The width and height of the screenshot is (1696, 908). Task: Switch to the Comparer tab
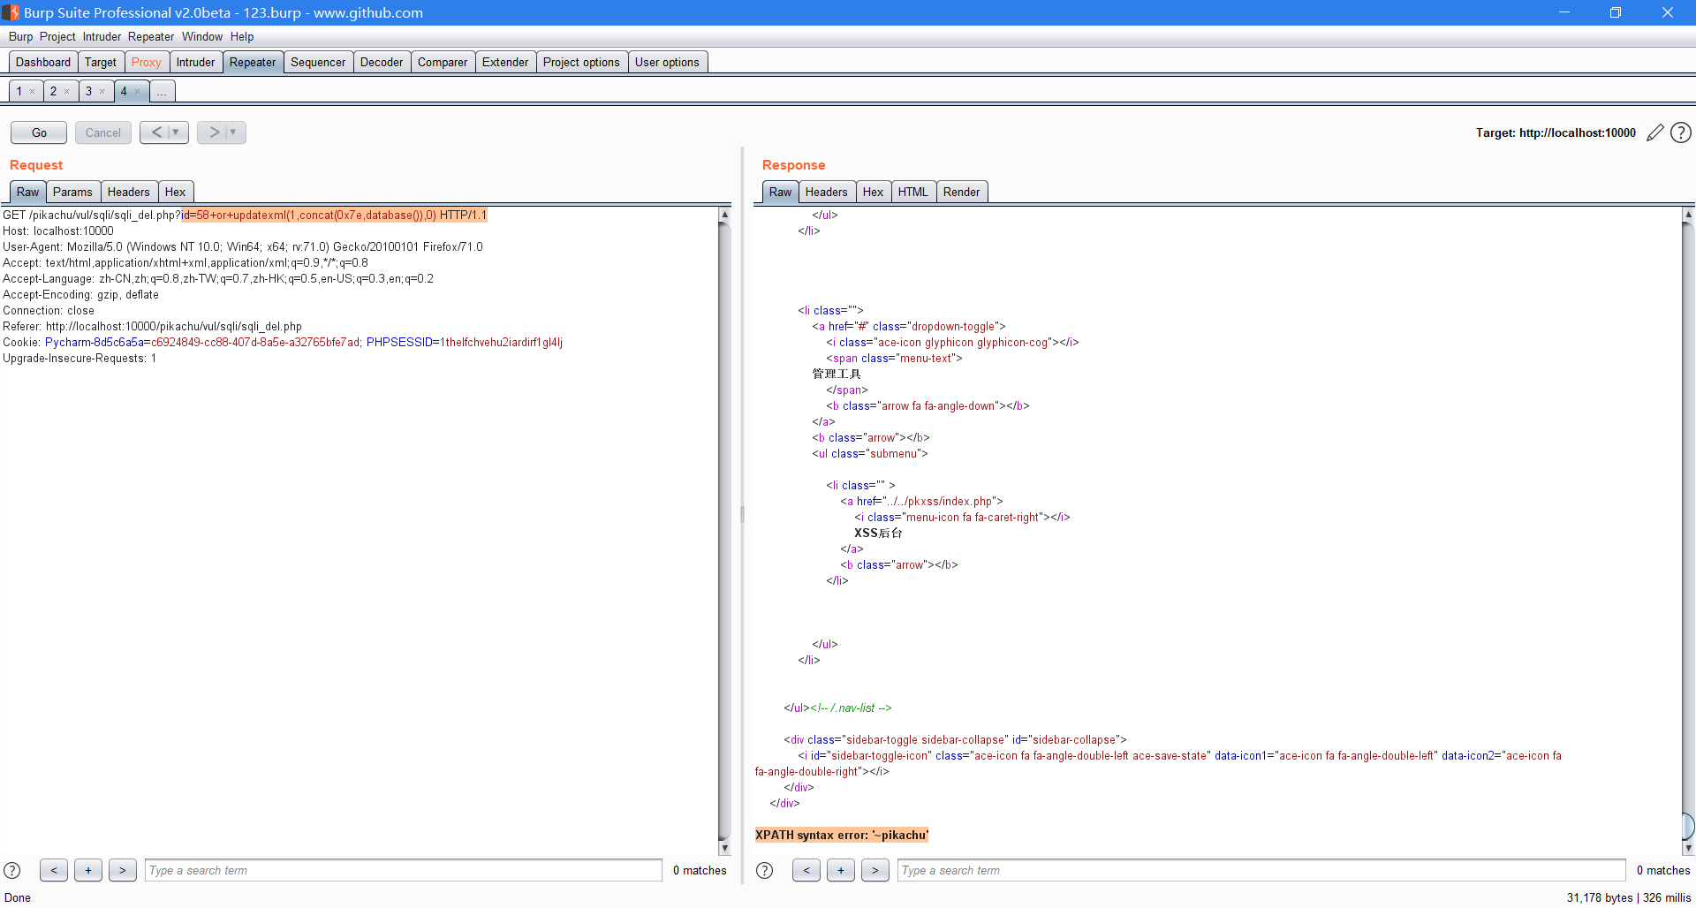(x=443, y=62)
